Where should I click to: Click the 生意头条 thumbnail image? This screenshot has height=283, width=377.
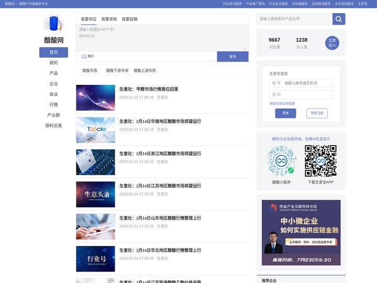tap(95, 194)
